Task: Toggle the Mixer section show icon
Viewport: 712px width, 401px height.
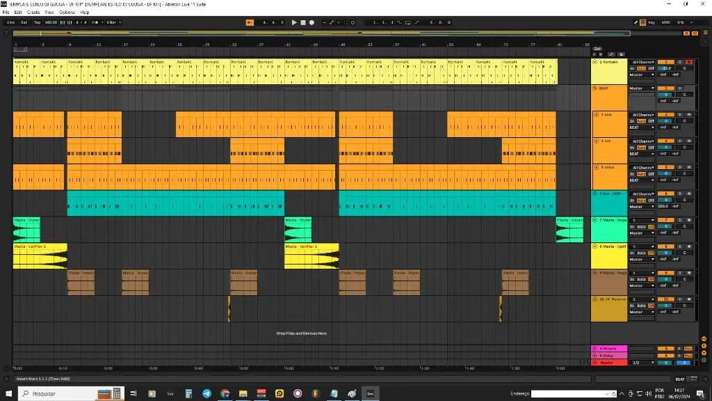Action: point(704,353)
